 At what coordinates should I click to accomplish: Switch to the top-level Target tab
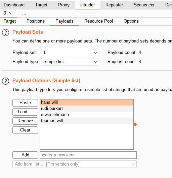tap(41, 5)
